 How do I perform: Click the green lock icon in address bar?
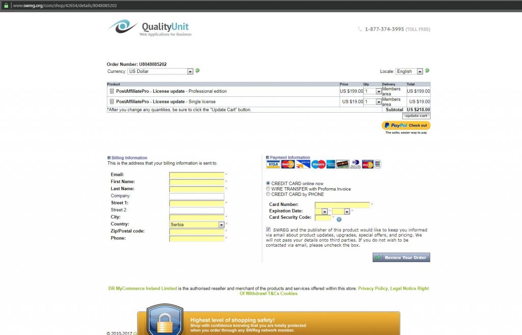(x=6, y=5)
